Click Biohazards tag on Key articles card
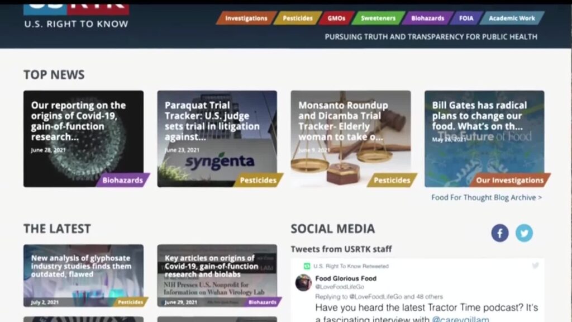572x322 pixels. (263, 302)
